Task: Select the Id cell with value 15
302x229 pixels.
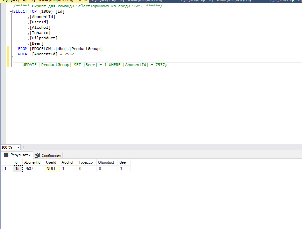Action: [x=18, y=169]
